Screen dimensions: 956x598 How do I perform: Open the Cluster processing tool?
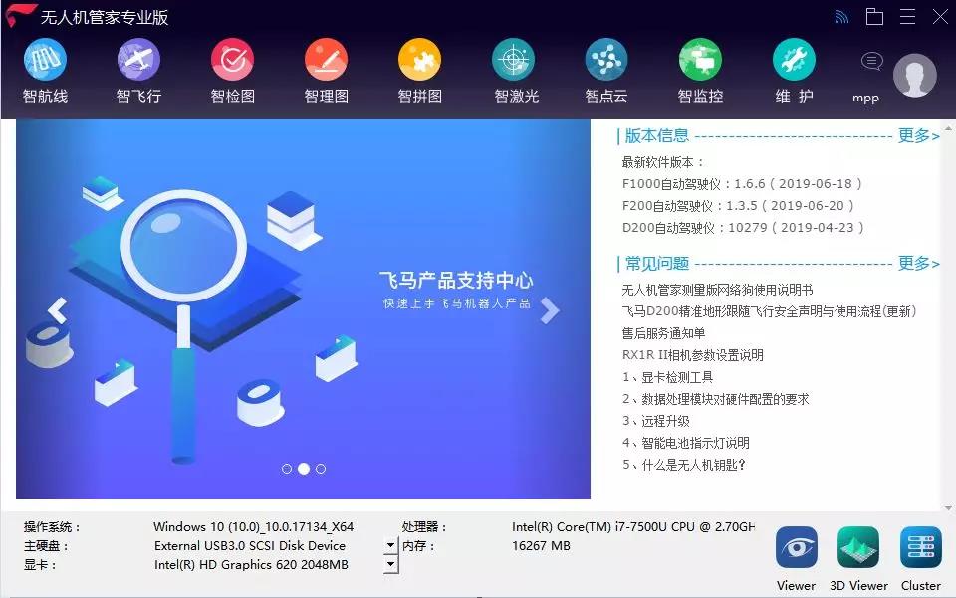(920, 548)
